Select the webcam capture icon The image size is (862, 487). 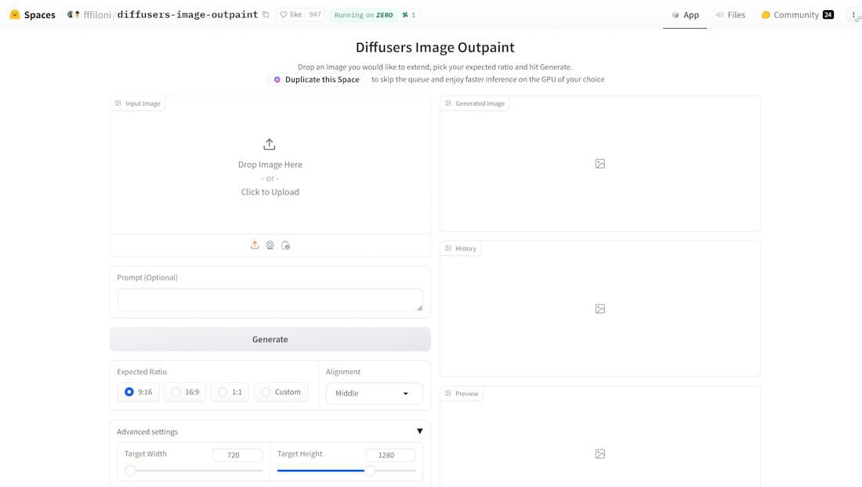coord(270,245)
